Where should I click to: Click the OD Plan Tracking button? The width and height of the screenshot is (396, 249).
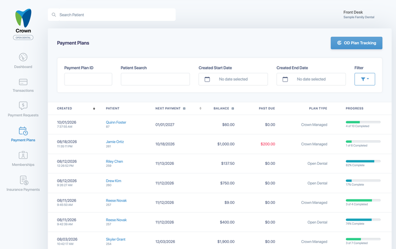pyautogui.click(x=356, y=43)
